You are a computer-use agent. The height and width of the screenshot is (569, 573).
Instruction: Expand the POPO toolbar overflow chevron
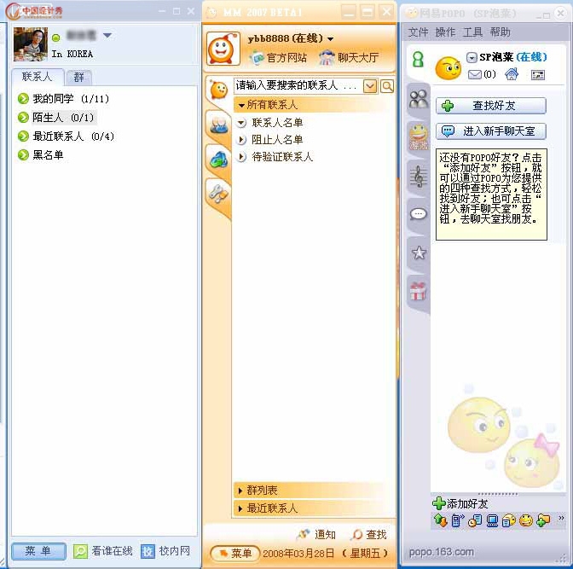561,518
